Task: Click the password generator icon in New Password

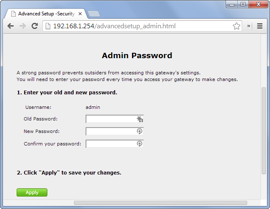Action: 140,131
